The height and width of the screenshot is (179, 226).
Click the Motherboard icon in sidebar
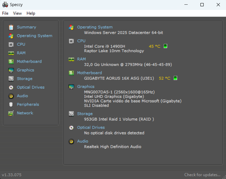pos(11,62)
